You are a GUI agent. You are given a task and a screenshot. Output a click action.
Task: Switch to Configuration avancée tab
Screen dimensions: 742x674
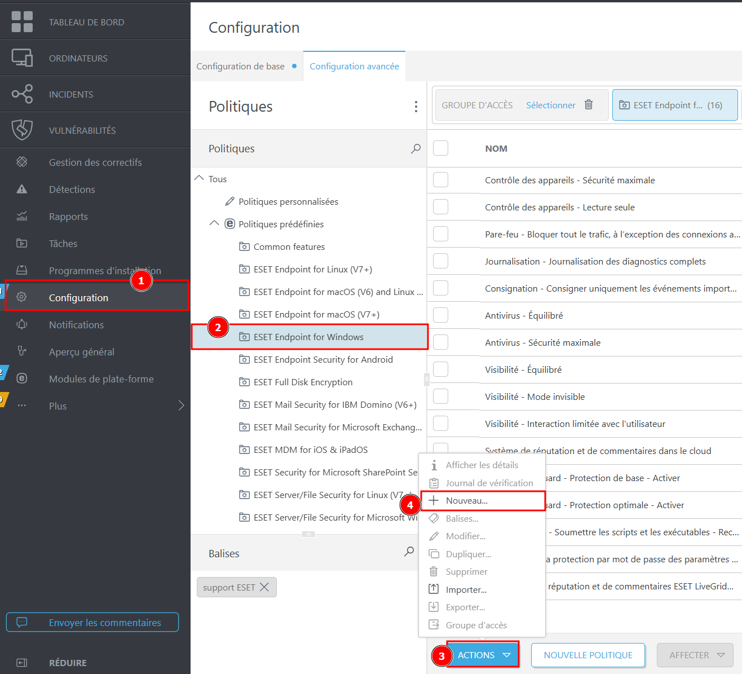(354, 66)
